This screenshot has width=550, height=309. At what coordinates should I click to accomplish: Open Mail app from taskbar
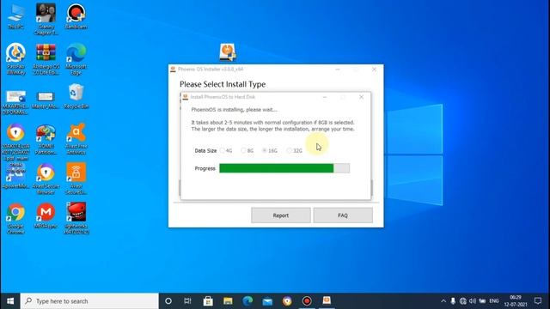[267, 301]
